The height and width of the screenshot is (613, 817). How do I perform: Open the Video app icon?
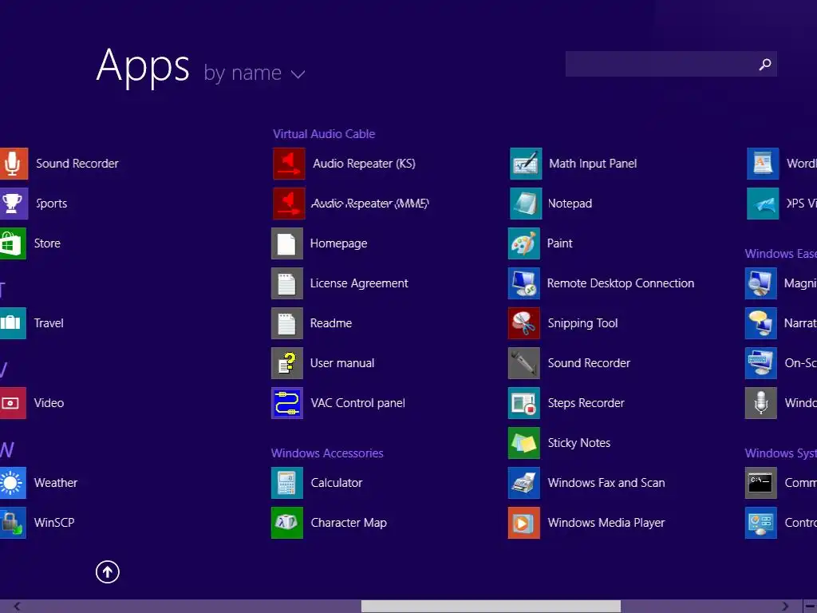(13, 403)
